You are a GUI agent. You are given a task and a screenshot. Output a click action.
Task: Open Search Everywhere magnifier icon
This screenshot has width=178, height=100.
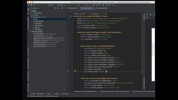click(x=110, y=5)
